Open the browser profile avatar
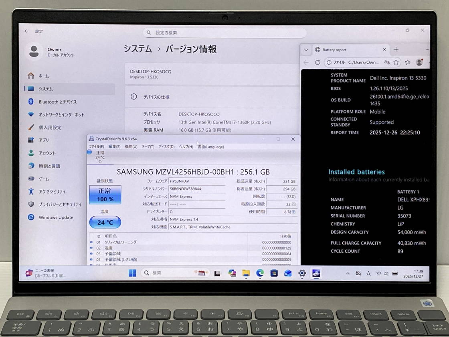Viewport: 449px width, 337px height. click(419, 62)
